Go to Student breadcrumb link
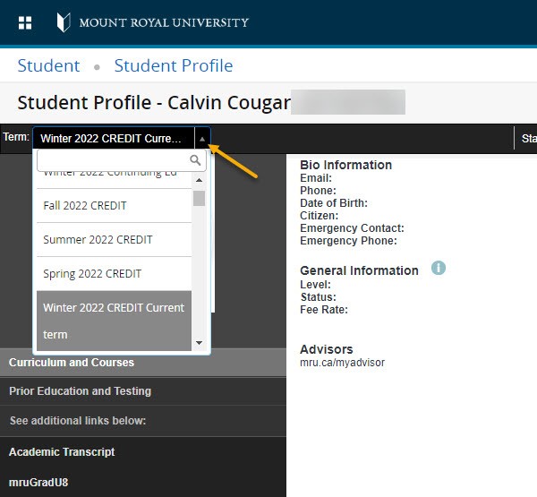The height and width of the screenshot is (497, 537). (48, 65)
